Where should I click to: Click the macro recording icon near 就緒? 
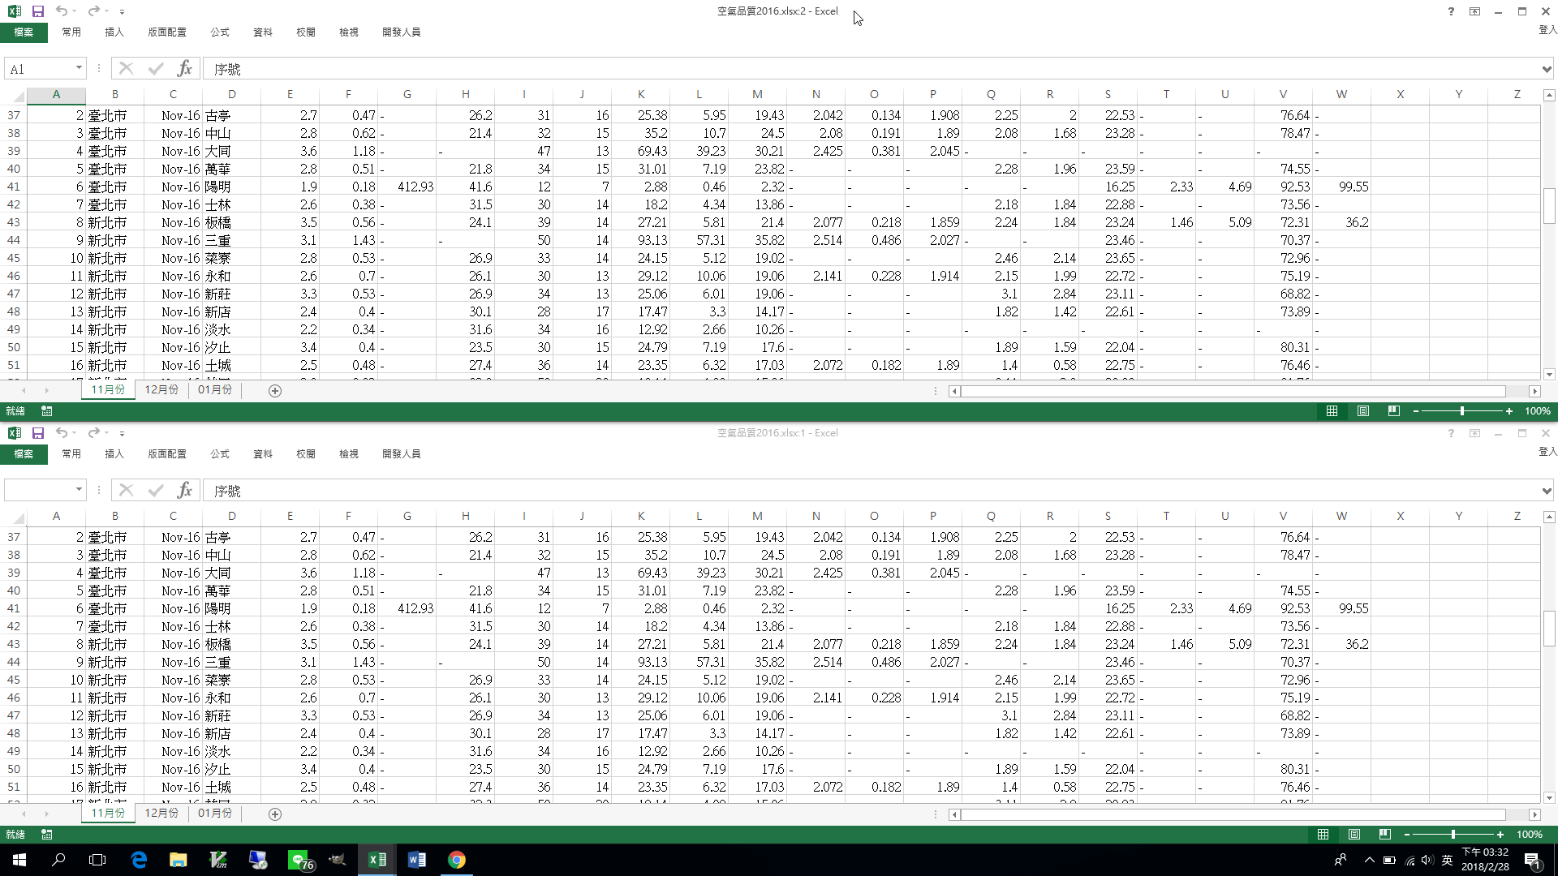(x=46, y=411)
